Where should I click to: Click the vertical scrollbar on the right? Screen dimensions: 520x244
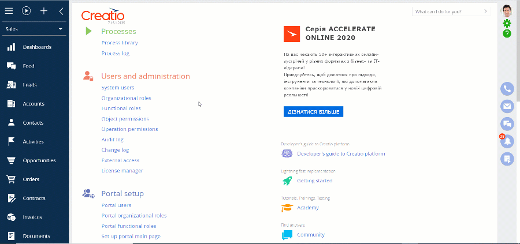pyautogui.click(x=518, y=53)
